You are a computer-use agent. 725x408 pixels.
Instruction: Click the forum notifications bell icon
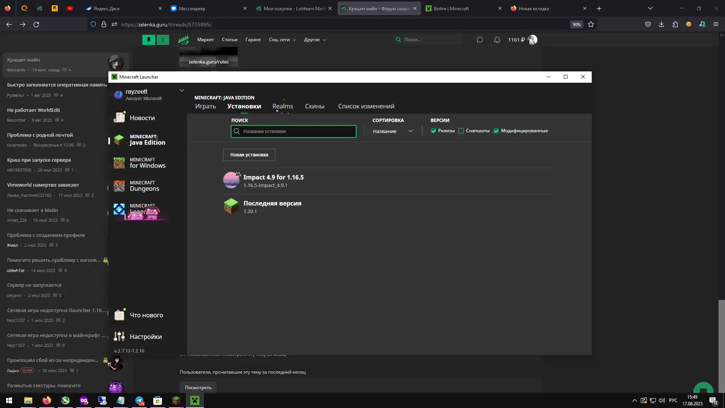(x=497, y=40)
